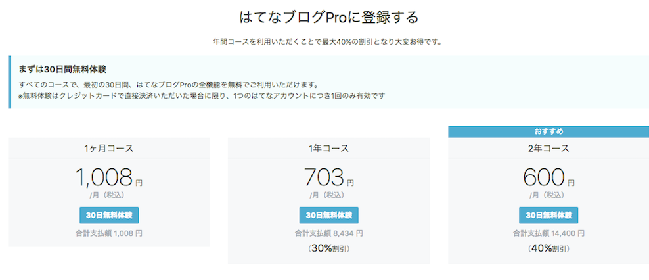The height and width of the screenshot is (280, 649).
Task: Click /月（税込） under 1,008 円
Action: (107, 195)
